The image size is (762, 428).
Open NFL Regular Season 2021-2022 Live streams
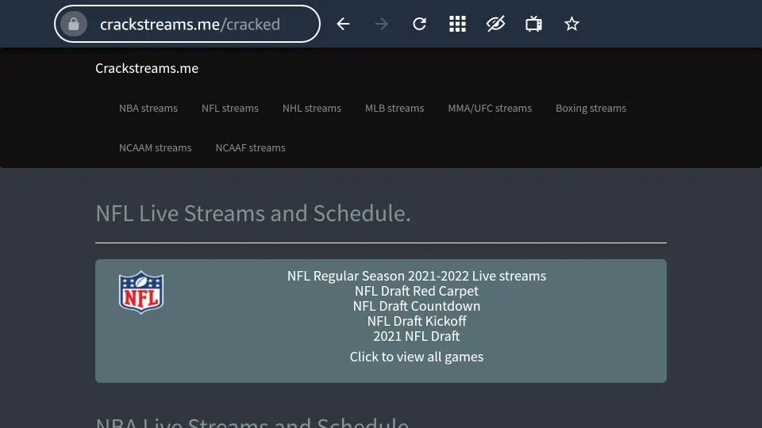coord(417,276)
